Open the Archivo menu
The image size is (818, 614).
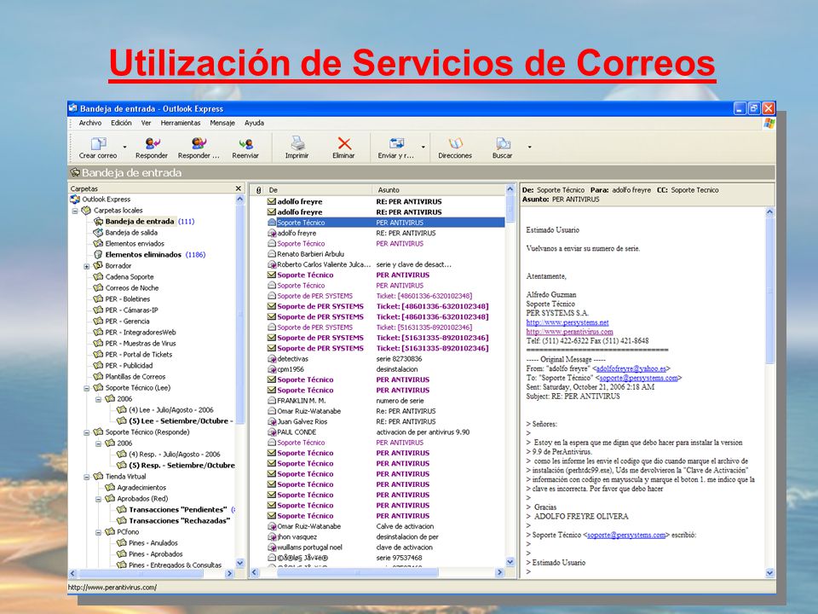(90, 123)
